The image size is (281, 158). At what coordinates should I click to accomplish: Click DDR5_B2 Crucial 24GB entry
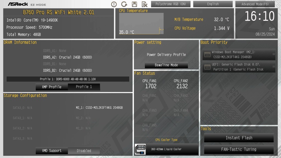point(68,70)
